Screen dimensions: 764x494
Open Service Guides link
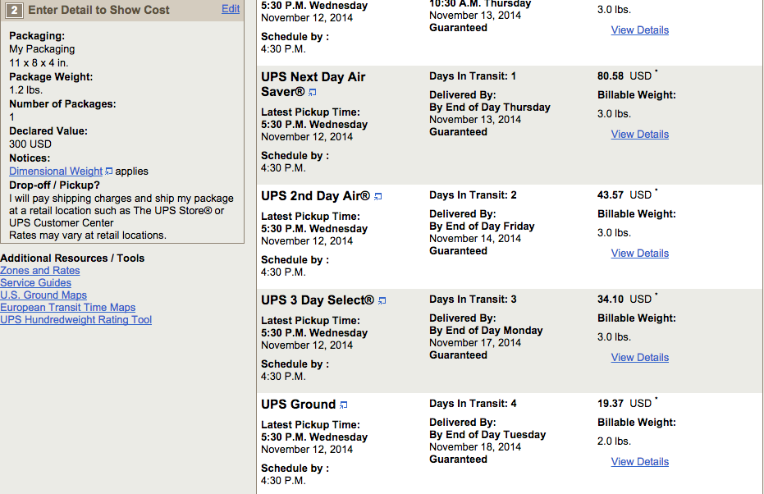(35, 282)
